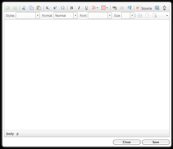The width and height of the screenshot is (173, 149).
Task: Click the Unlink icon
Action: [x=122, y=8]
